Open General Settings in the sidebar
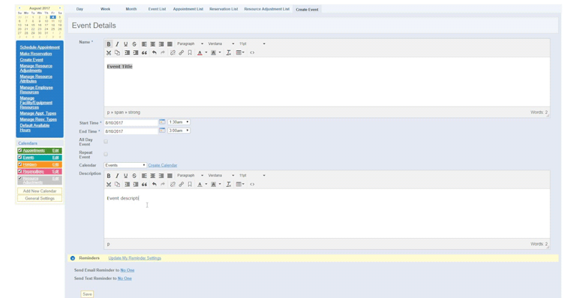This screenshot has width=576, height=298. pos(40,198)
